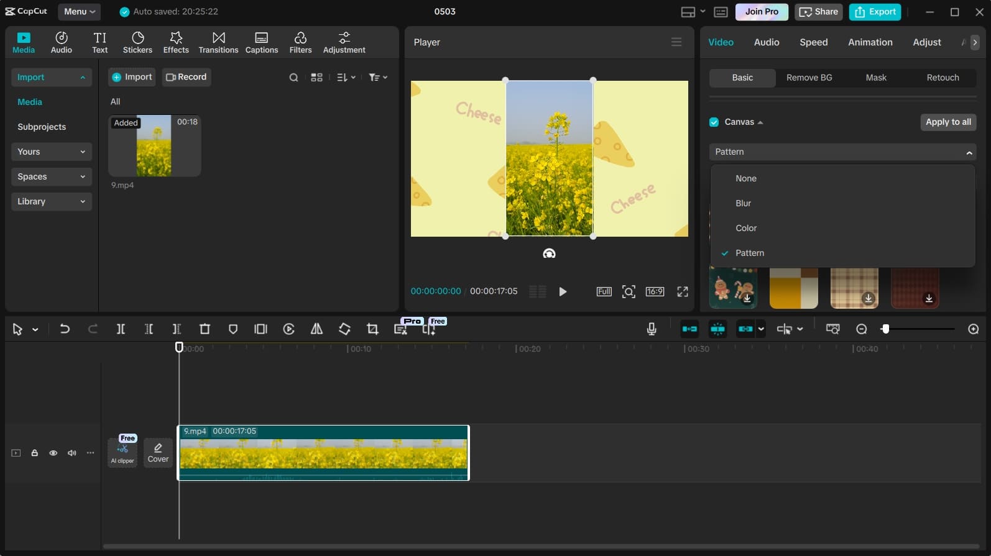The image size is (991, 556).
Task: Click the Undo arrow in timeline toolbar
Action: click(x=65, y=329)
